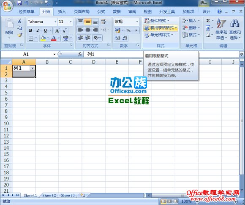Decrease indent icon

point(81,38)
